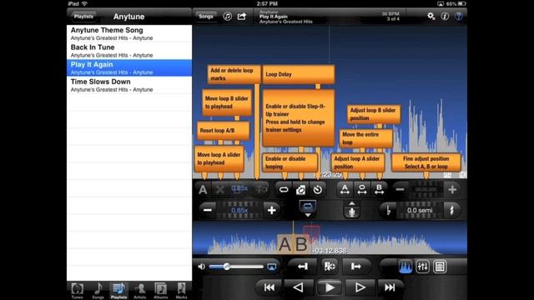Select song 'Back In Tune'
This screenshot has height=300, width=534.
pyautogui.click(x=129, y=51)
